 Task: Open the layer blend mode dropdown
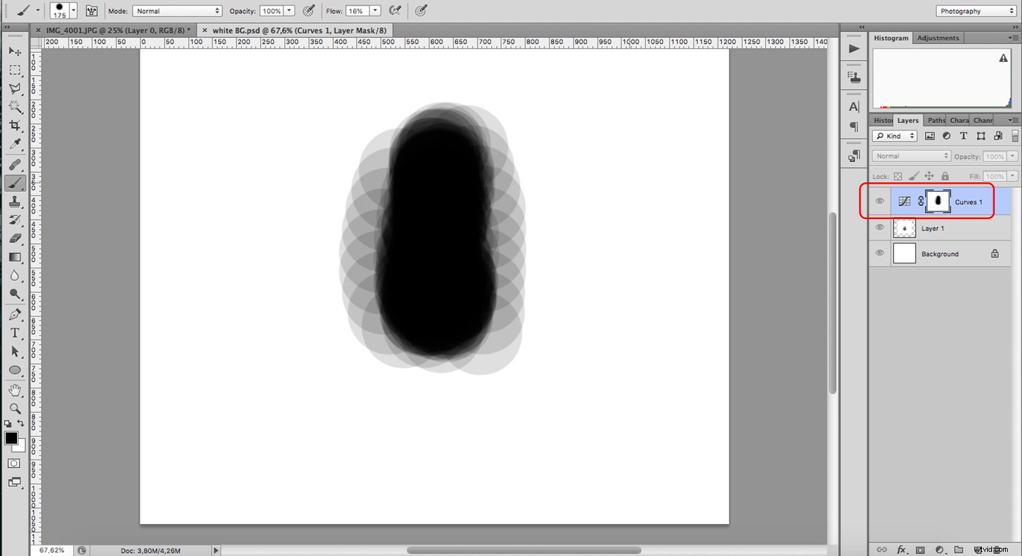(910, 156)
